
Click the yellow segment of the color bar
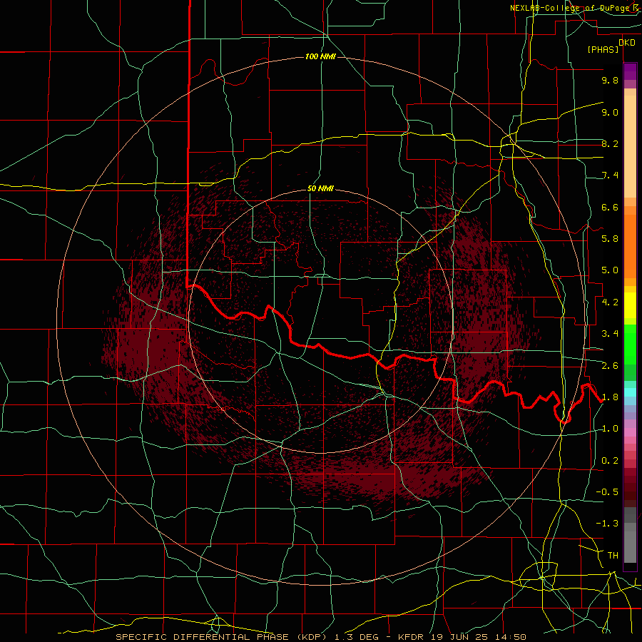coord(630,305)
